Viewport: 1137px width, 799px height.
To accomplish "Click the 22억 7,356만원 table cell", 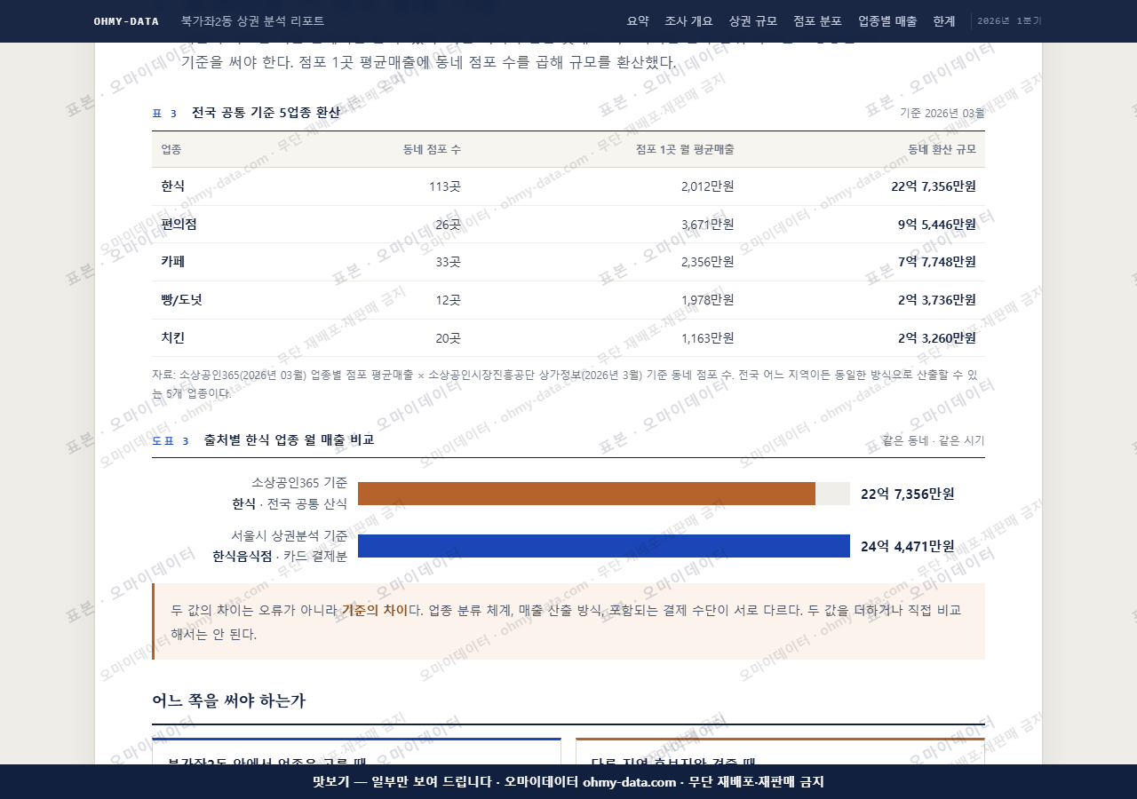I will [x=934, y=186].
